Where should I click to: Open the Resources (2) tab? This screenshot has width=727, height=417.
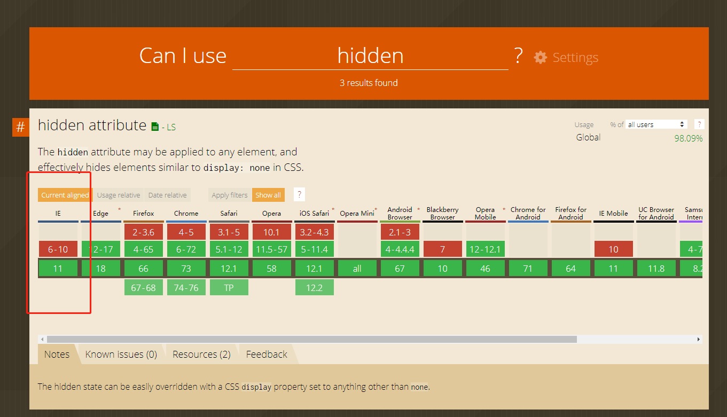pos(201,355)
